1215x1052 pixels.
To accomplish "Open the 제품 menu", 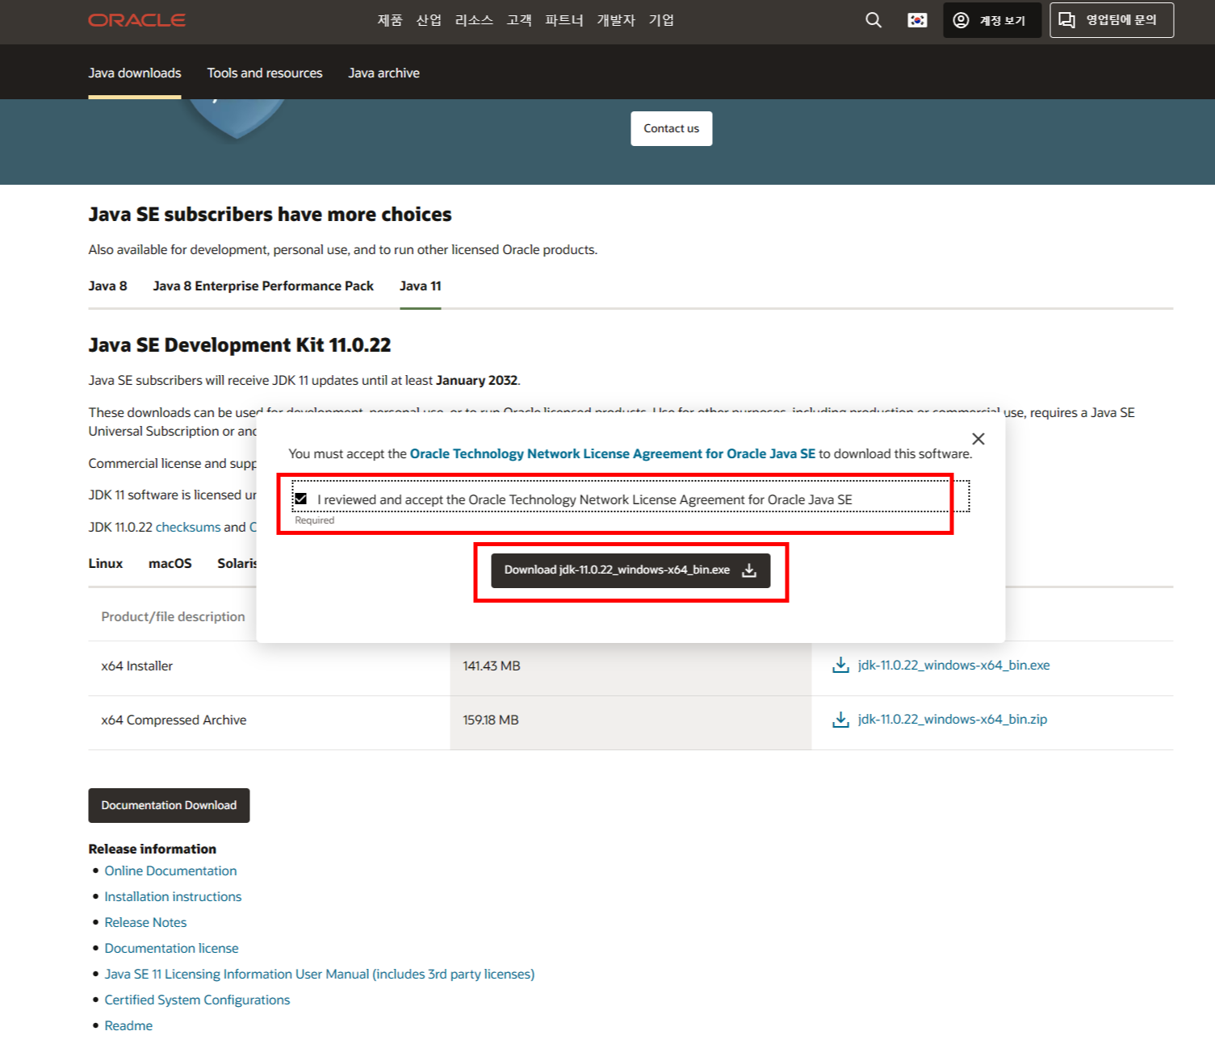I will pyautogui.click(x=390, y=20).
